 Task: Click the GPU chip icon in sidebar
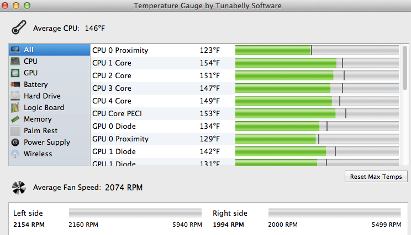tap(15, 73)
